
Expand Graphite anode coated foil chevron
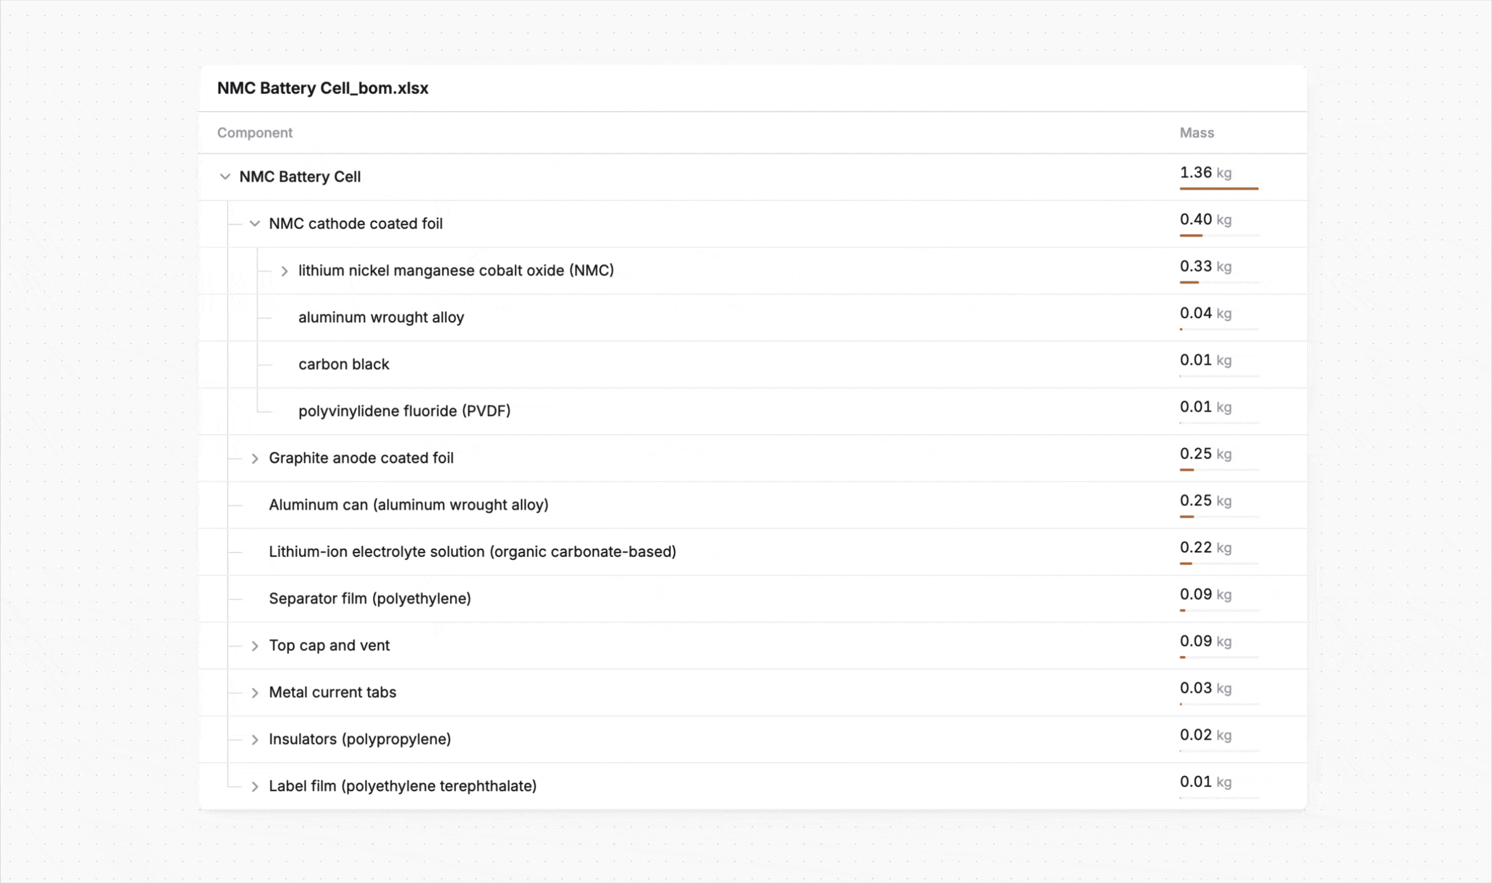pyautogui.click(x=255, y=458)
